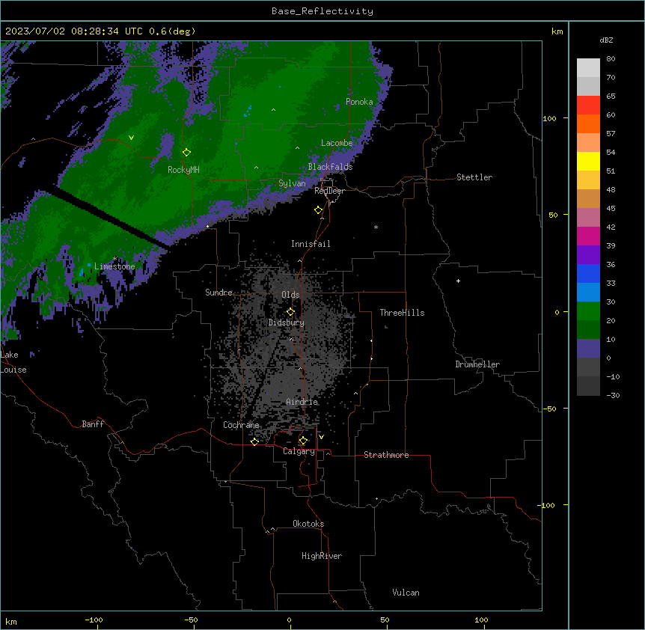Click the Banff town label
Screen dimensions: 645x630
[x=93, y=424]
